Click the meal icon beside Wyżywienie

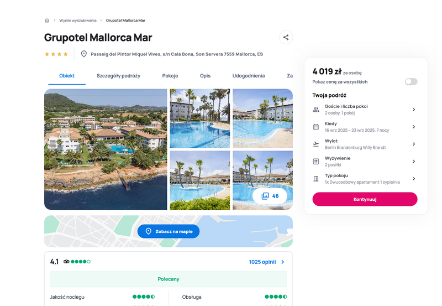316,162
